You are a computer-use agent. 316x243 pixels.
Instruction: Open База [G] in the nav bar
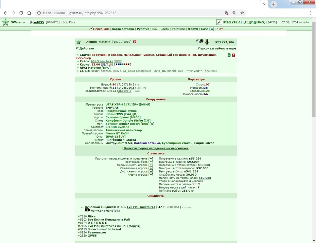pyautogui.click(x=208, y=29)
